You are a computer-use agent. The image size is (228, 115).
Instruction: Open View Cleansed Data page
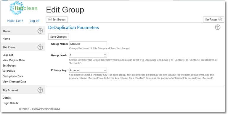(x=14, y=82)
